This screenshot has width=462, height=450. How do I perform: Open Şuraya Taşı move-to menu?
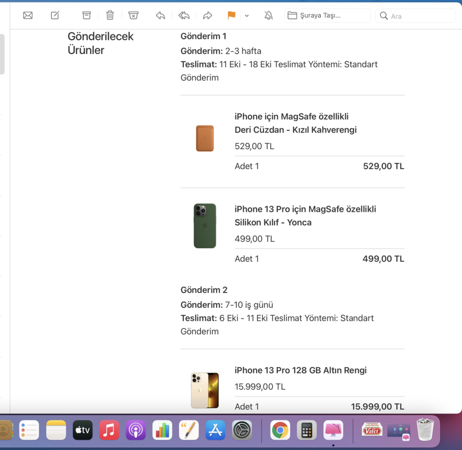(328, 15)
